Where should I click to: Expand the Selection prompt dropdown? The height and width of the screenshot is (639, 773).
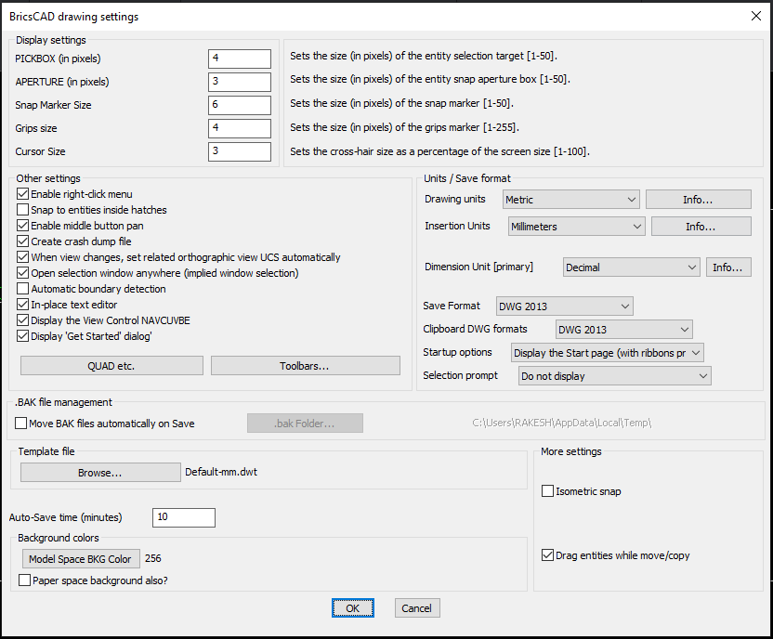click(613, 376)
